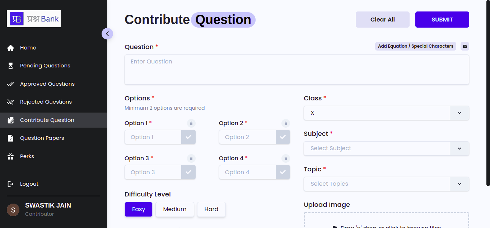The width and height of the screenshot is (490, 228).
Task: Set the difficulty level to Medium
Action: coord(175,209)
